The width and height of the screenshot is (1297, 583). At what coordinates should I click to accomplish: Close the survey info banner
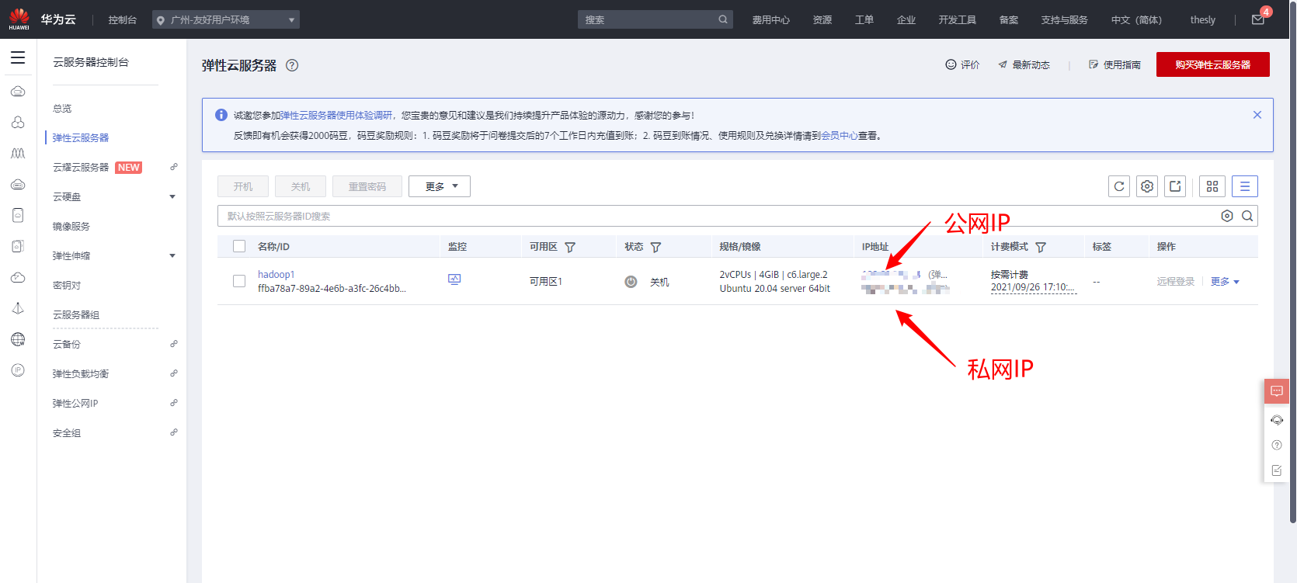(x=1257, y=115)
